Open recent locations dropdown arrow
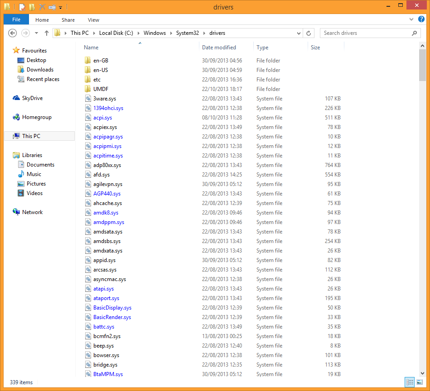 [36, 33]
